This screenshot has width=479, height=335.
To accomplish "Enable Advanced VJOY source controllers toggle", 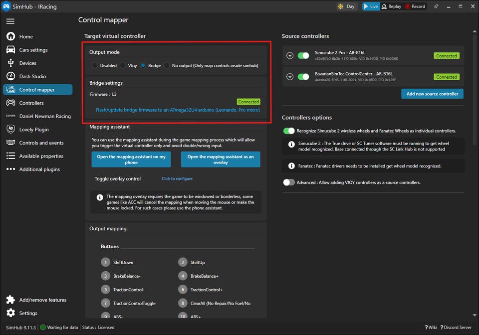I will [289, 182].
